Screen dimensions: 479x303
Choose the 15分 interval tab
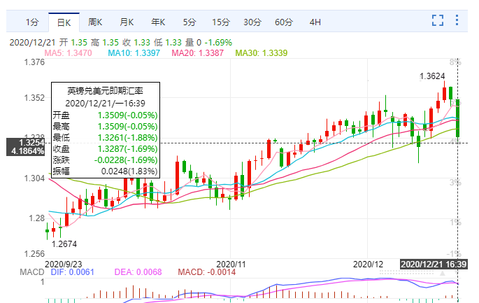220,22
